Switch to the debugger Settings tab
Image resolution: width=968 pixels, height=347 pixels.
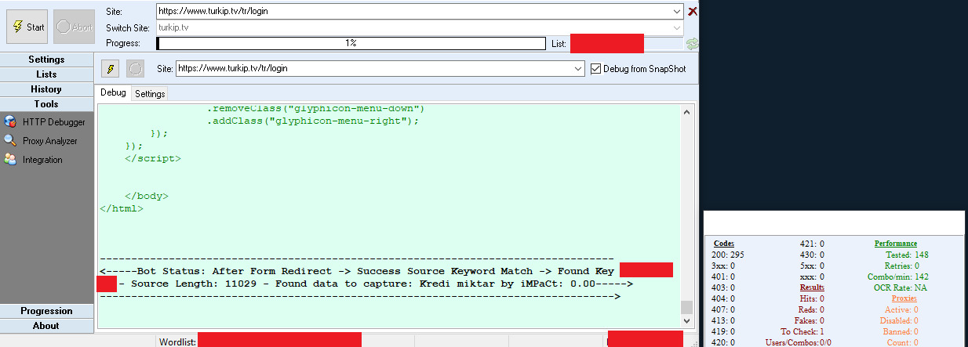(150, 94)
